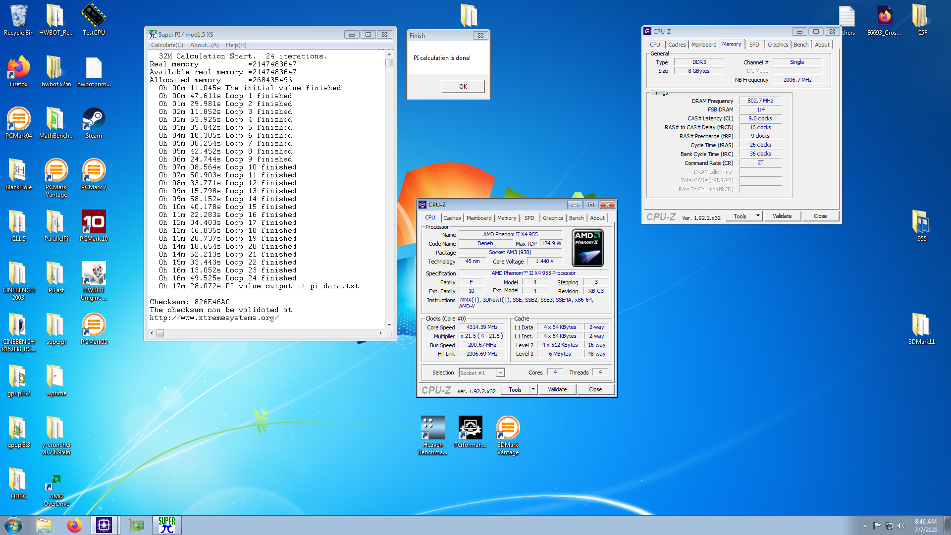Click Validate in lower CPU-Z window
Image resolution: width=951 pixels, height=535 pixels.
click(557, 389)
